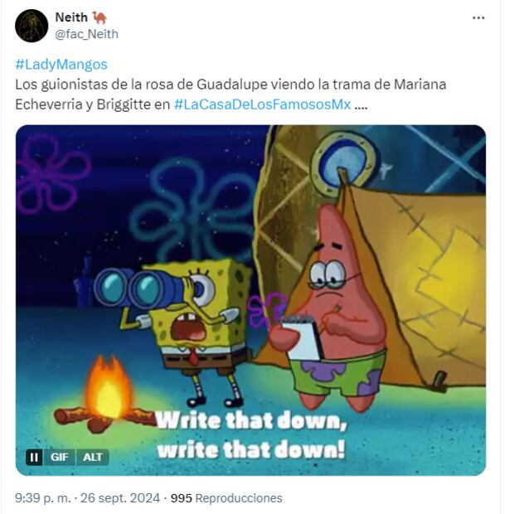Screen dimensions: 505x514
Task: Open the @fac_Neith handle link
Action: tap(86, 34)
